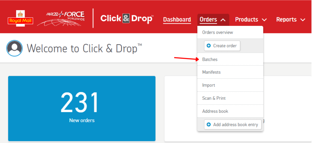Click the Royal Mail logo
This screenshot has width=312, height=143.
coord(20,18)
